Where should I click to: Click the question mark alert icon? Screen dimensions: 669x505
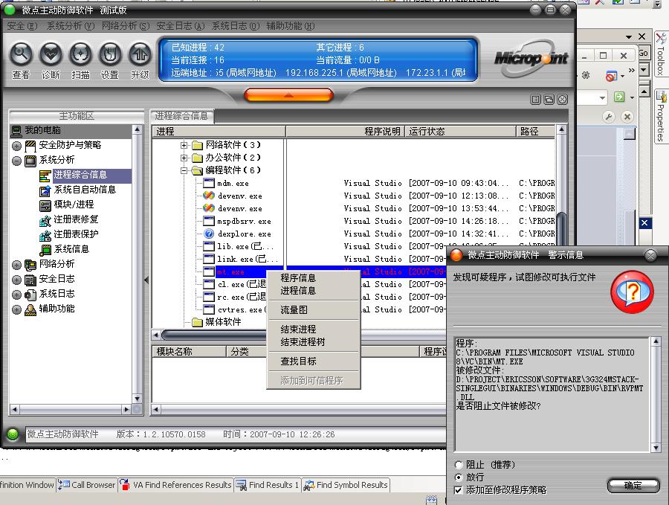pos(633,292)
